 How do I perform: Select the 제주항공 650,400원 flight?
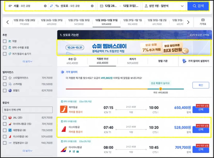[201, 110]
